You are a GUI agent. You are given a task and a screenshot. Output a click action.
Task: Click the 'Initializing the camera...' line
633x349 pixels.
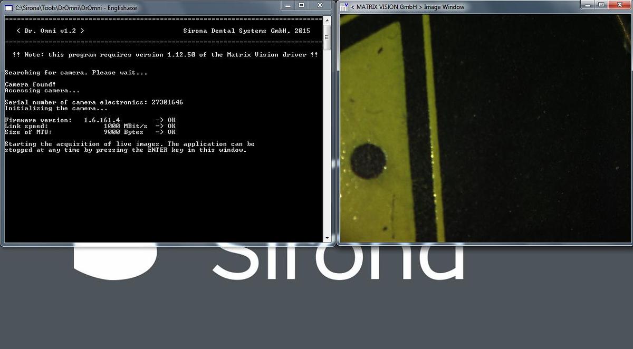tap(56, 108)
